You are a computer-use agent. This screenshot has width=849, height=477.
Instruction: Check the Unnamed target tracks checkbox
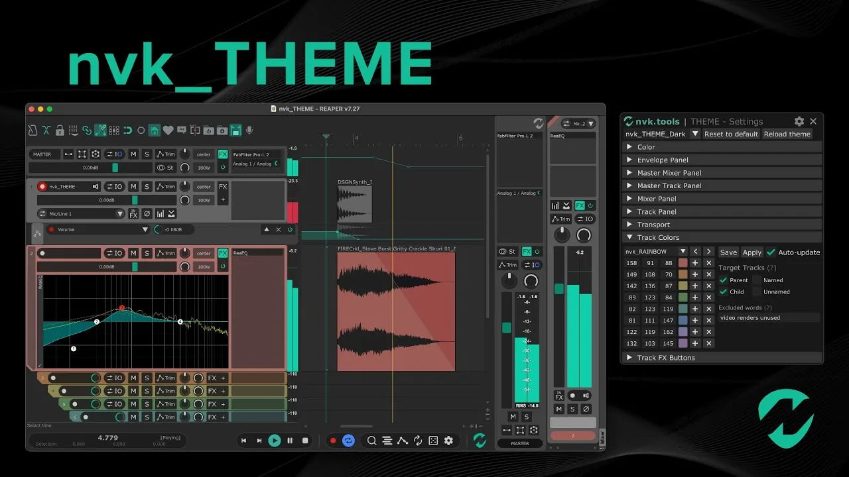[757, 291]
